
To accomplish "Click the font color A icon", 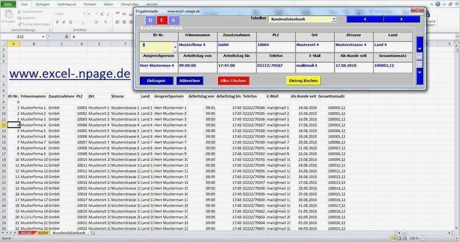I will (x=105, y=22).
